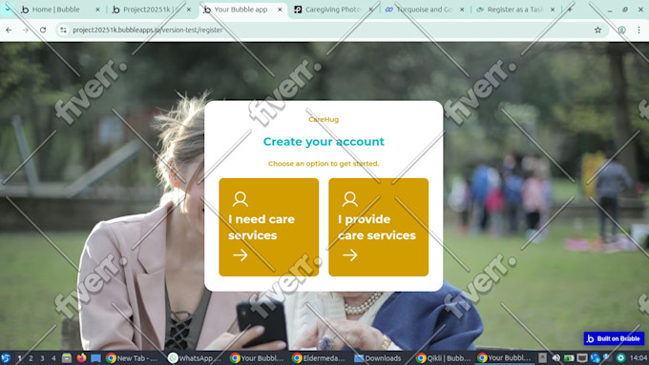Image resolution: width=649 pixels, height=365 pixels.
Task: Click the Create your account heading
Action: [x=324, y=142]
